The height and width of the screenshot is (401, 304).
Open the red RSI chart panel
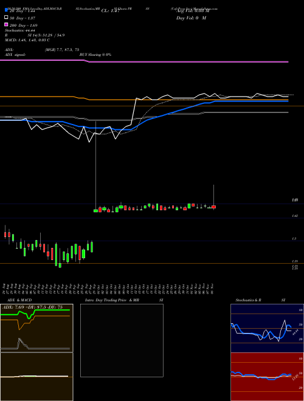coord(267,377)
